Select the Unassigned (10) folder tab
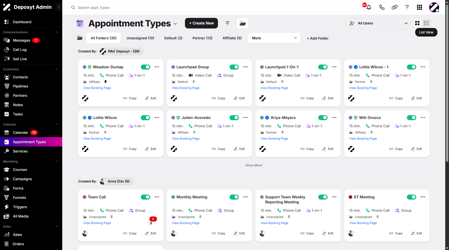 point(140,38)
